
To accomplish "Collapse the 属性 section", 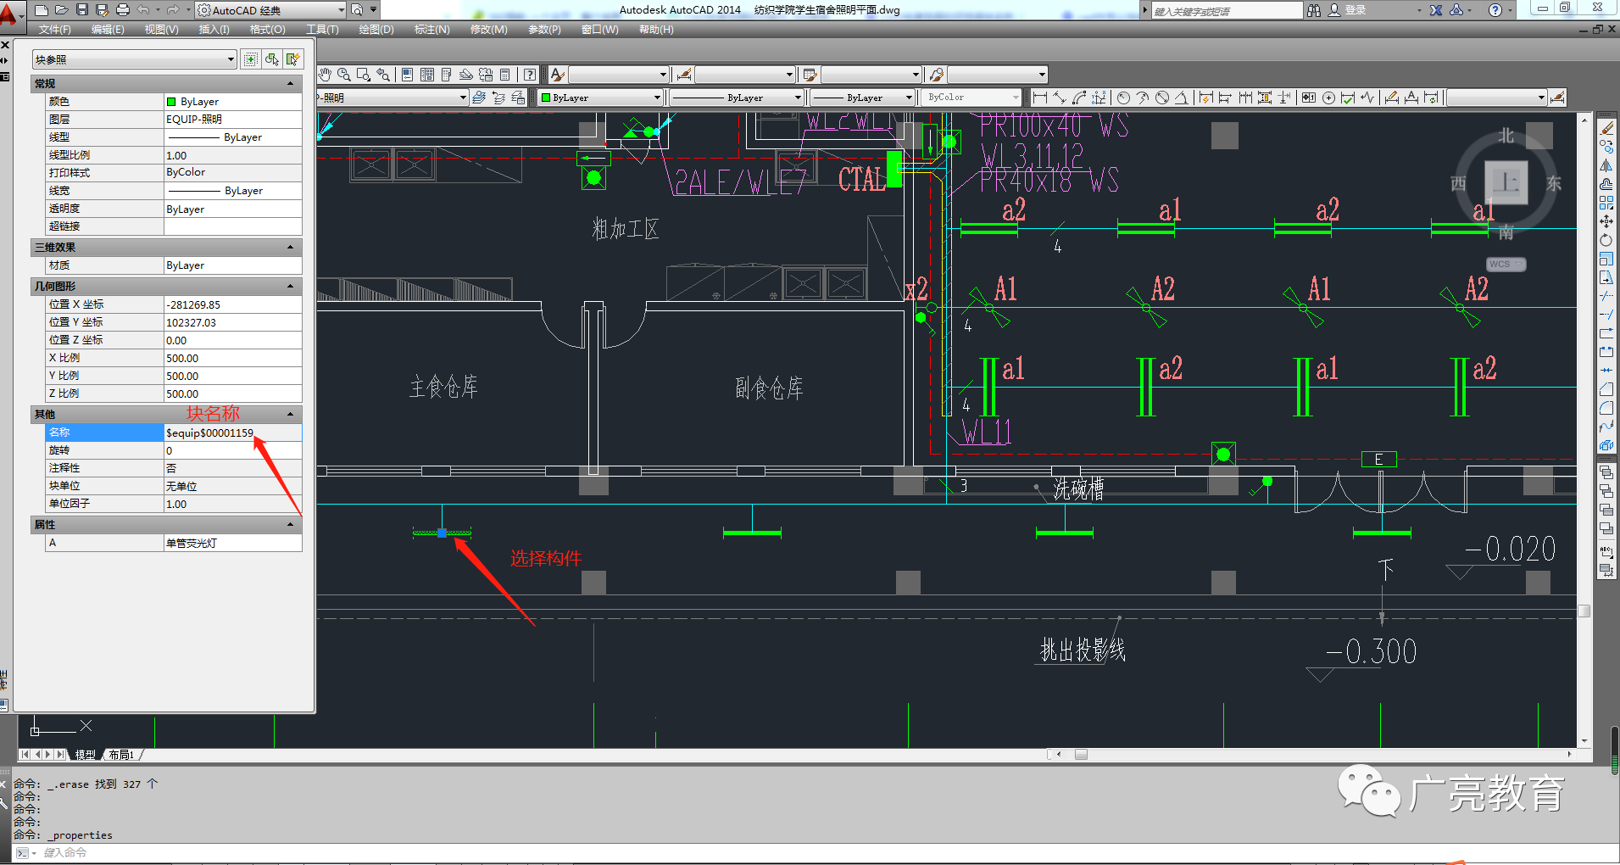I will (x=291, y=524).
